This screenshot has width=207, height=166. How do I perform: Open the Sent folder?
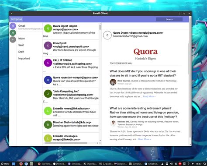click(21, 45)
